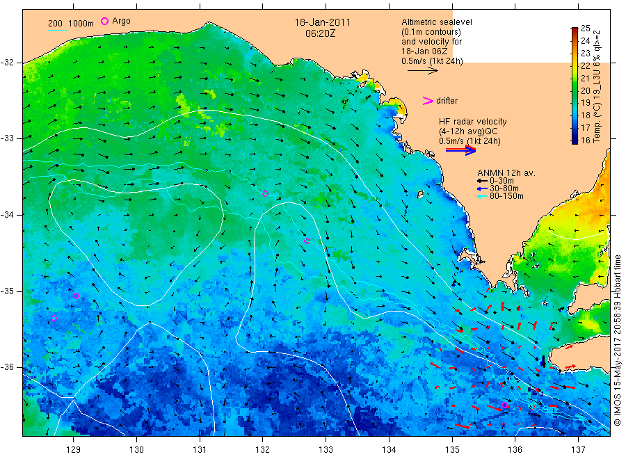This screenshot has height=459, width=626.
Task: Click the colorbar tick label 19
Action: point(586,102)
